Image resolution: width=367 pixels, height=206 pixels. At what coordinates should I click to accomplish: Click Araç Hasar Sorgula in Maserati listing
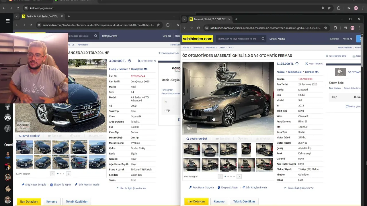click(x=201, y=187)
